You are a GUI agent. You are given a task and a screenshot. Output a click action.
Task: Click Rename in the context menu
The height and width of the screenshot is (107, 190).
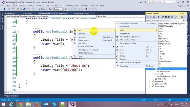point(137,59)
